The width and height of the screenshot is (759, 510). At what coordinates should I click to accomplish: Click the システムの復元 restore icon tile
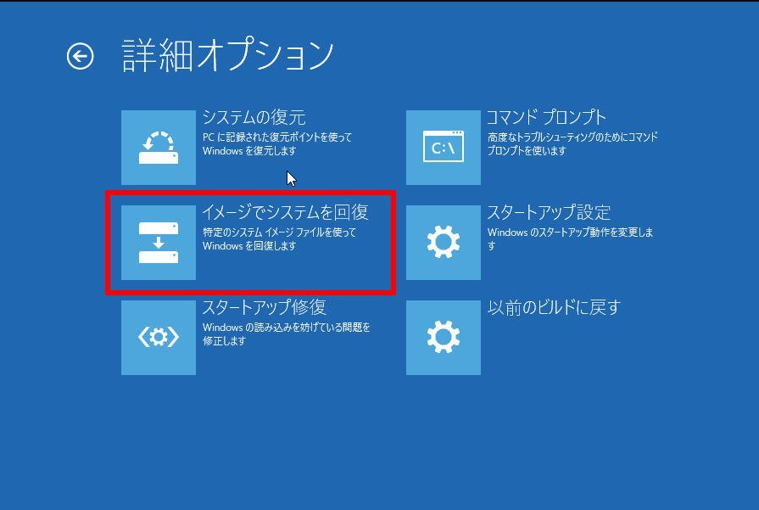(159, 148)
